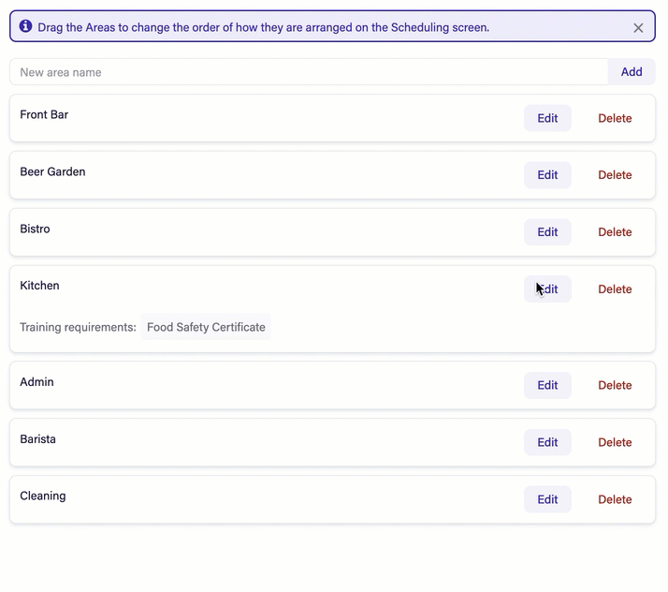
Task: Edit the Front Bar area
Action: point(547,118)
